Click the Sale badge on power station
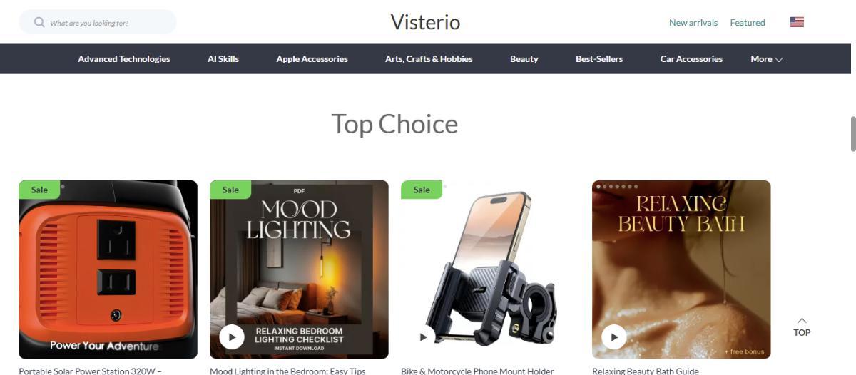The image size is (856, 375). click(x=39, y=190)
